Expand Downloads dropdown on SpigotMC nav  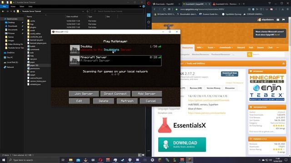pyautogui.click(x=226, y=48)
